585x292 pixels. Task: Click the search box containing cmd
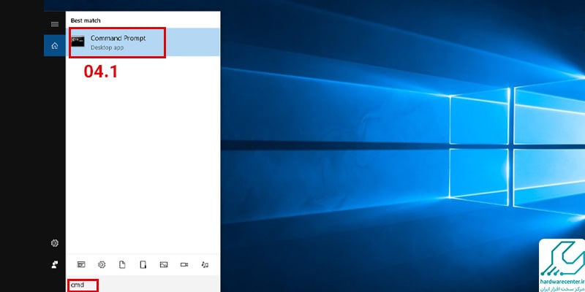[x=143, y=285]
